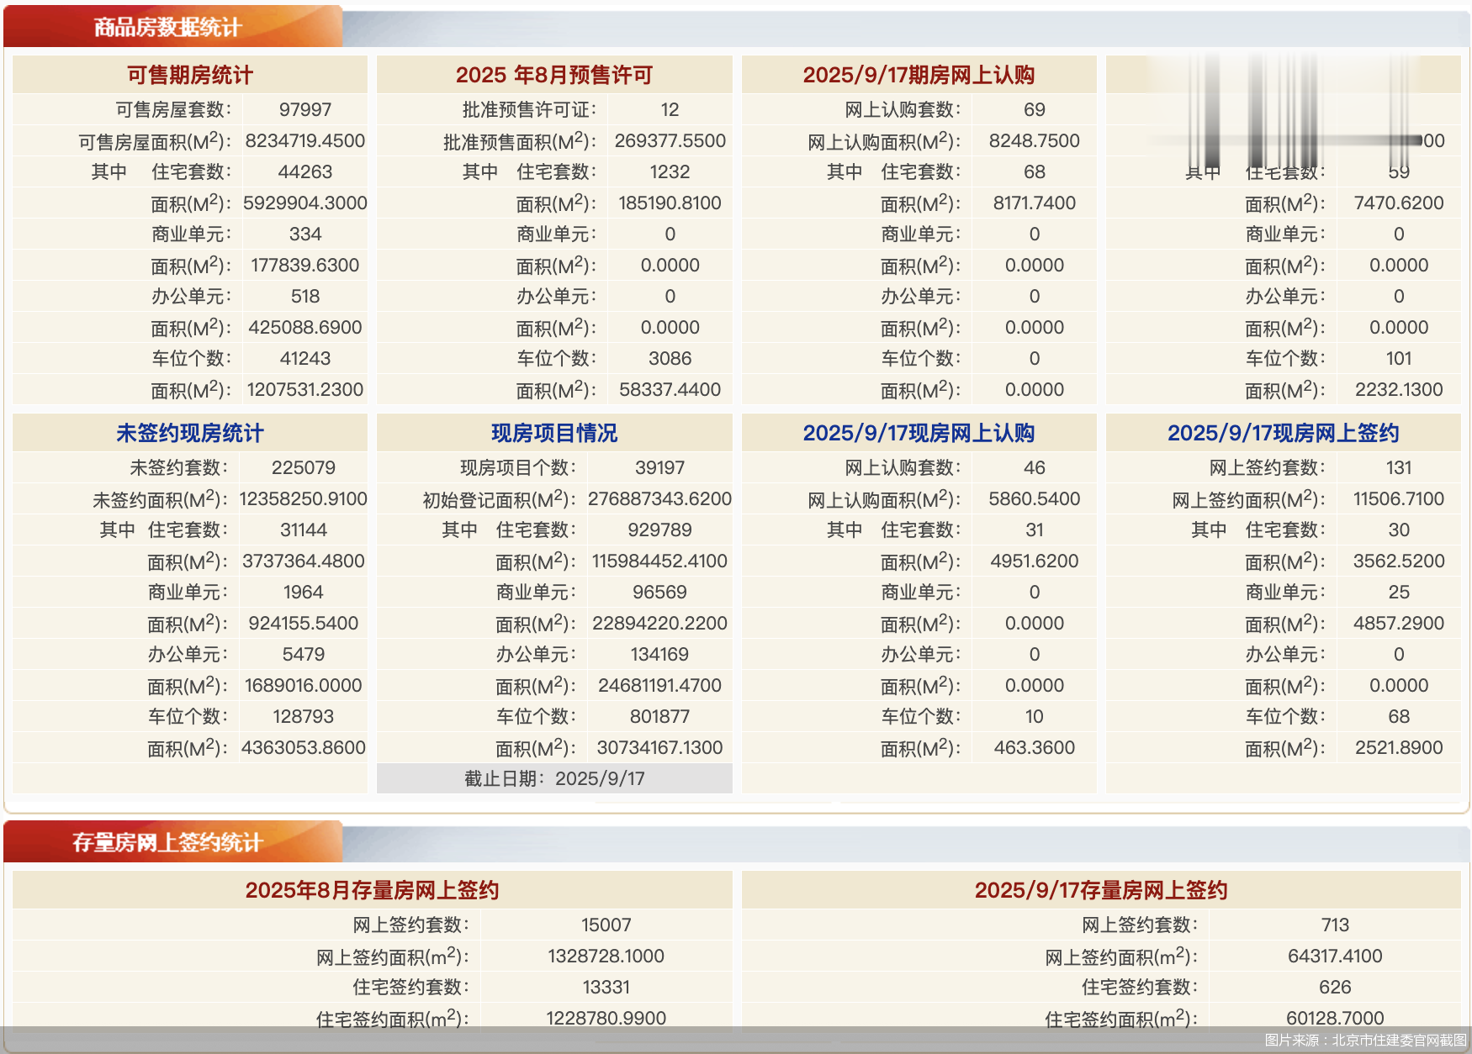Viewport: 1472px width, 1054px height.
Task: Select the 2025/9/17存量房网上签约 table title
Action: [x=1101, y=890]
